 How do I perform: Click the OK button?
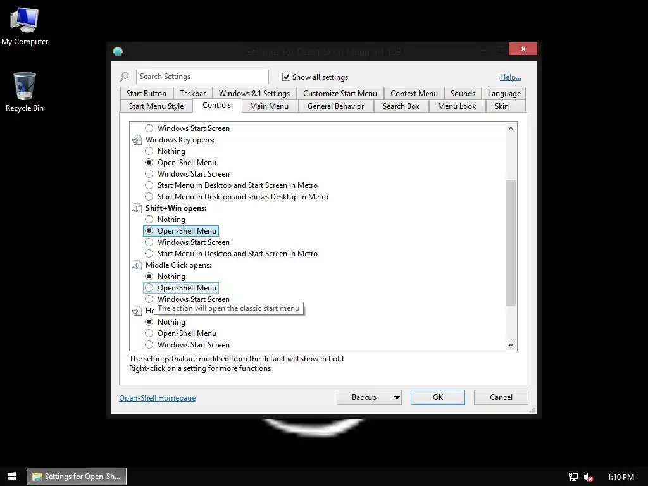coord(438,397)
